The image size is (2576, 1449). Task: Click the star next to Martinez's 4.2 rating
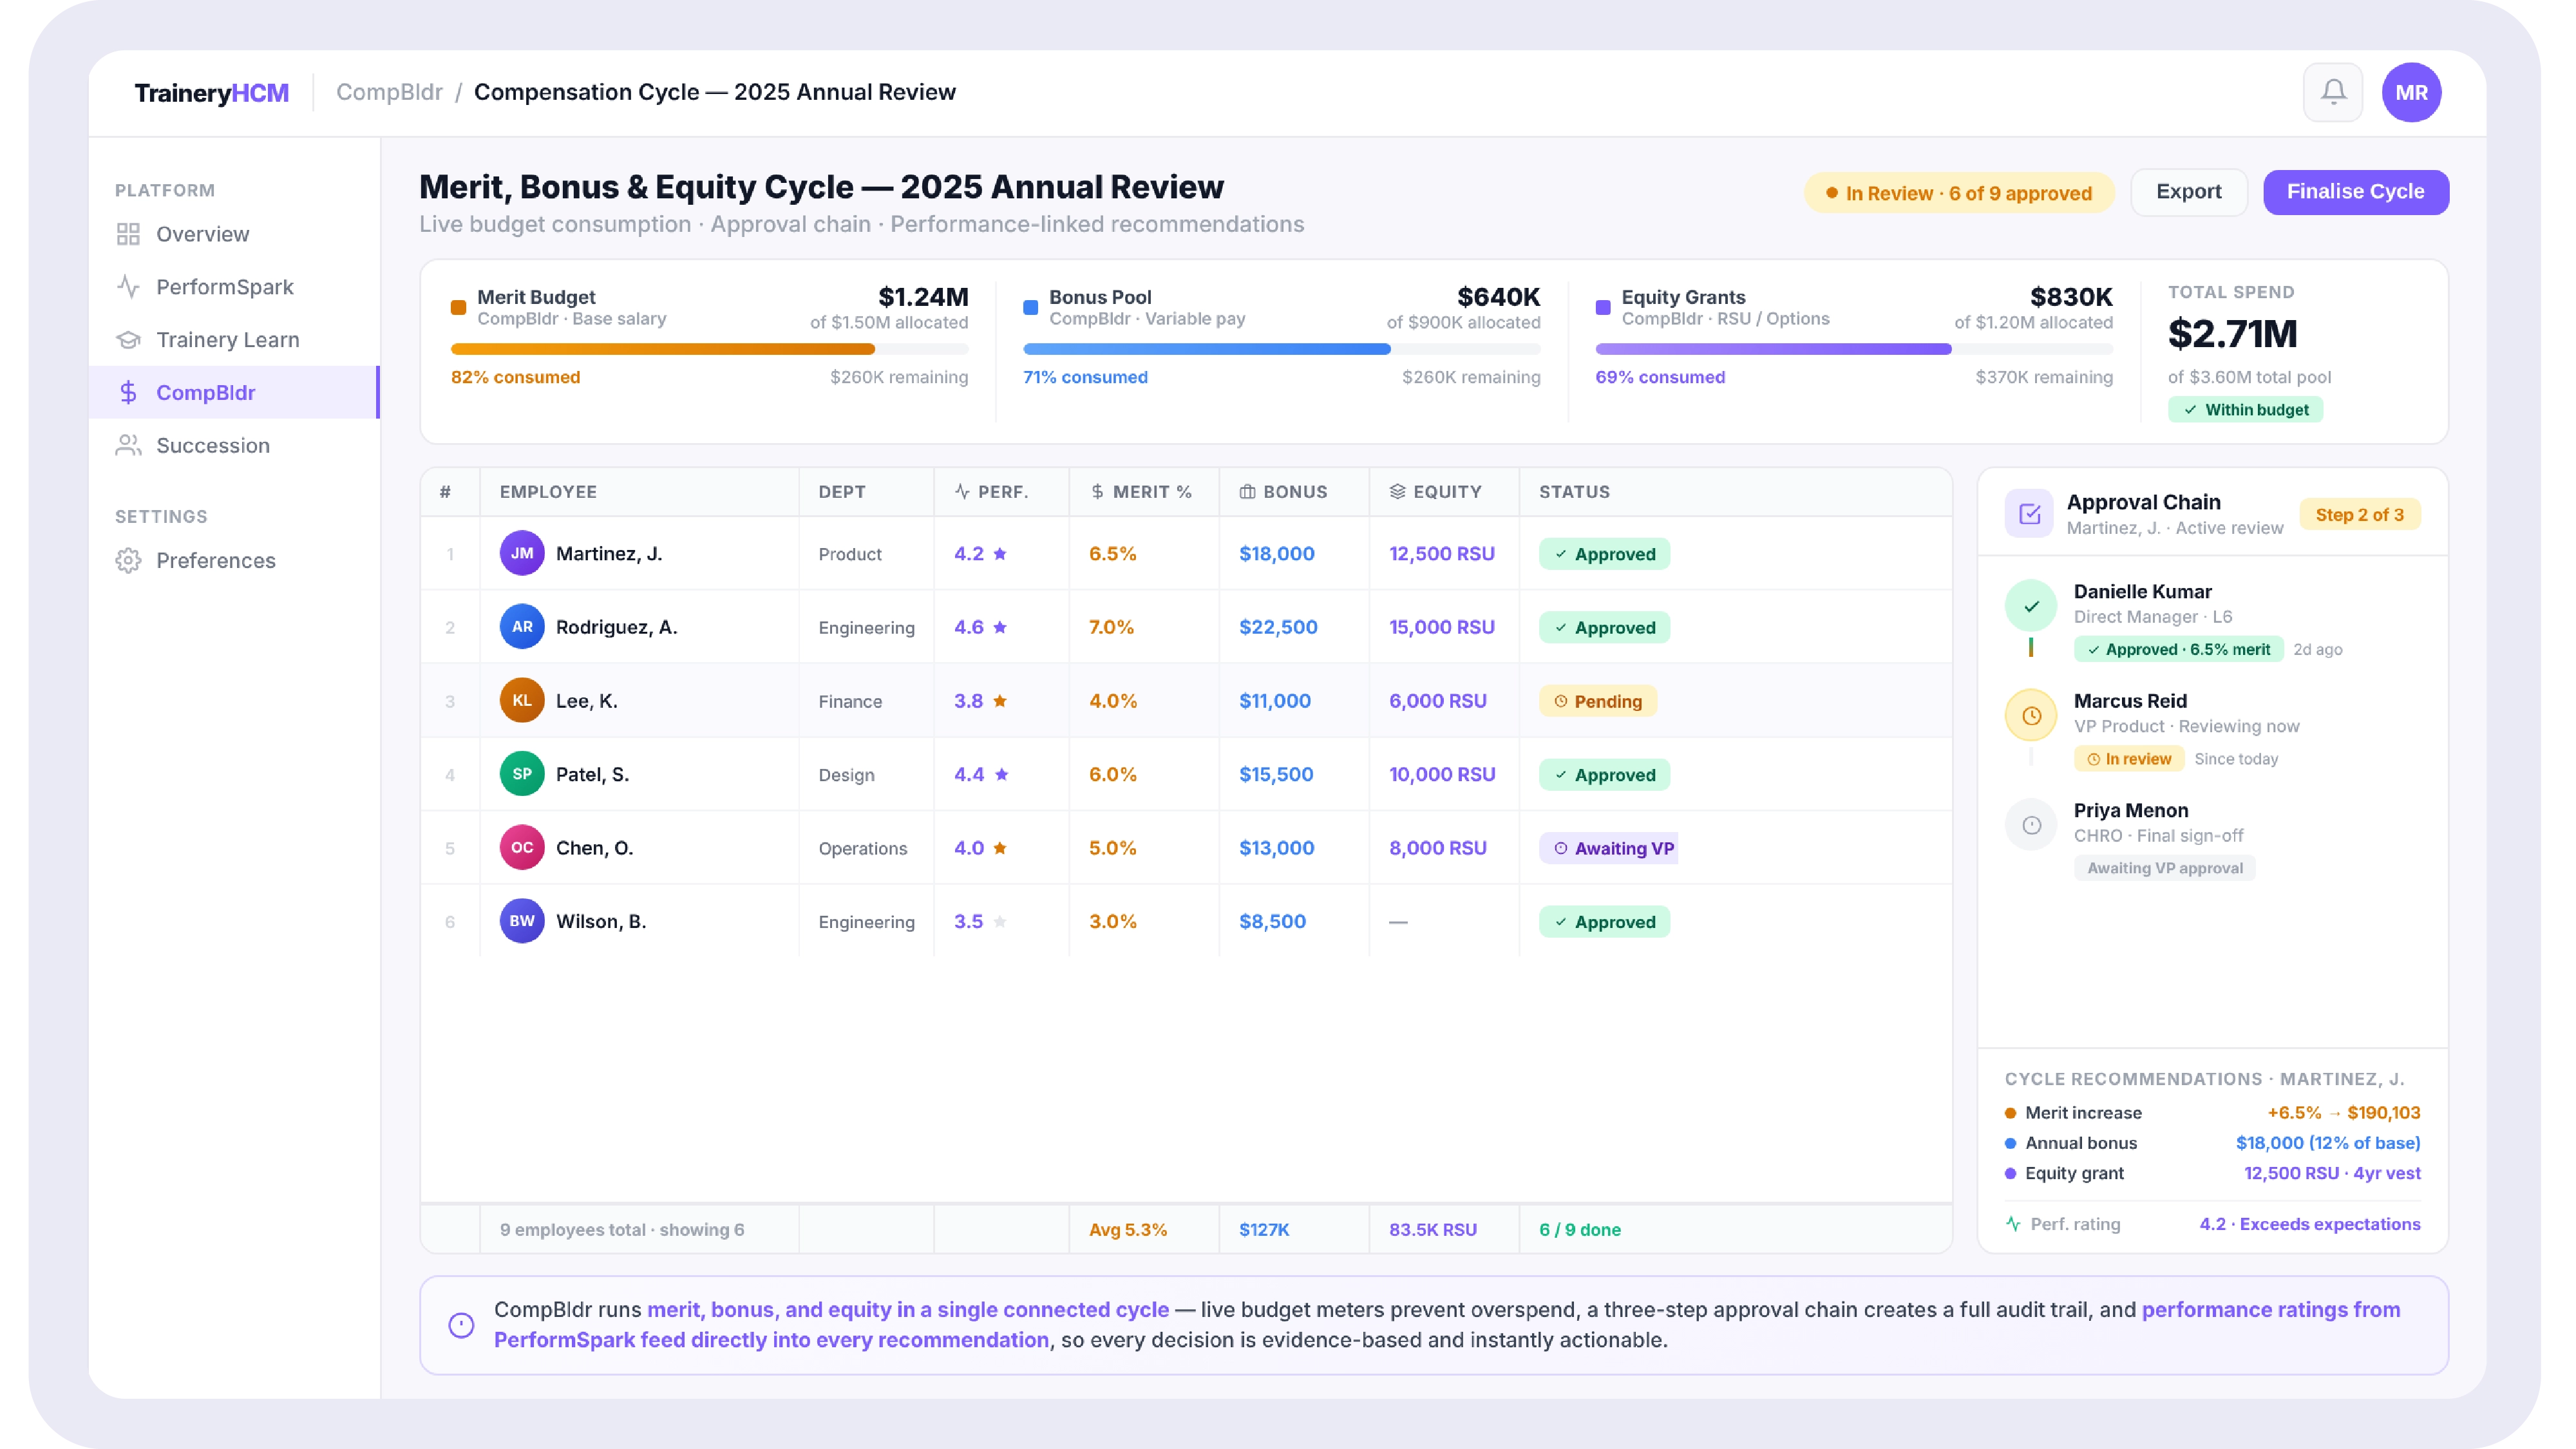[x=1000, y=554]
